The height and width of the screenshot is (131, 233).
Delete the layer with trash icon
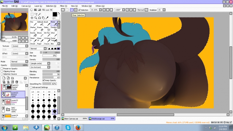click(17, 82)
